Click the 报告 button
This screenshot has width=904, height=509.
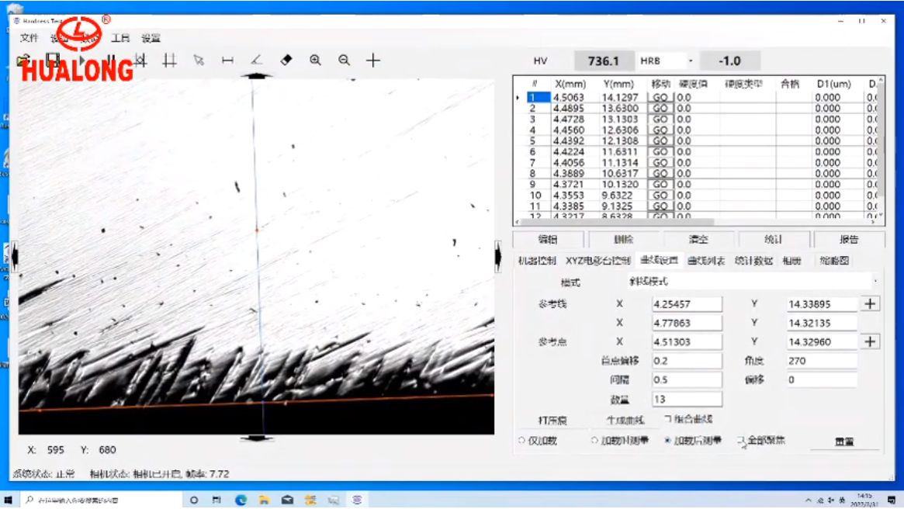pyautogui.click(x=849, y=239)
